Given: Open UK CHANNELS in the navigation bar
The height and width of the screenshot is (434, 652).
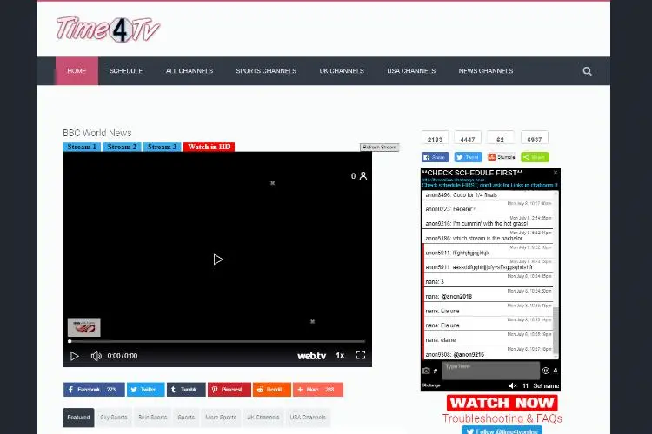Looking at the screenshot, I should pos(342,71).
